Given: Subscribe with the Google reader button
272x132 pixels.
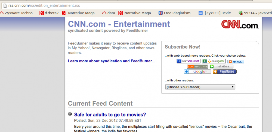Looking at the screenshot, I should coord(197,72).
